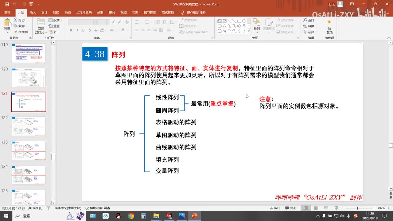Select the right arrow shape in gallery
Image resolution: width=393 pixels, height=221 pixels.
239,26
